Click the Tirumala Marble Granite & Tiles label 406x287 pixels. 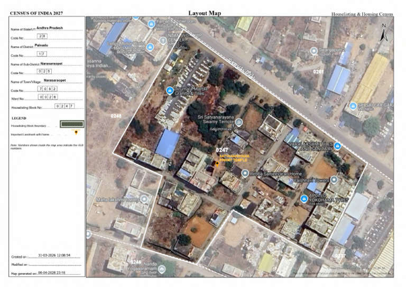point(191,91)
